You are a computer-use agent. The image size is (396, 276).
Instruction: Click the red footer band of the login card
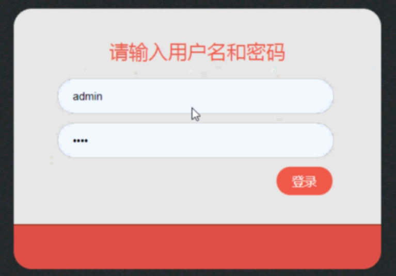(x=197, y=246)
